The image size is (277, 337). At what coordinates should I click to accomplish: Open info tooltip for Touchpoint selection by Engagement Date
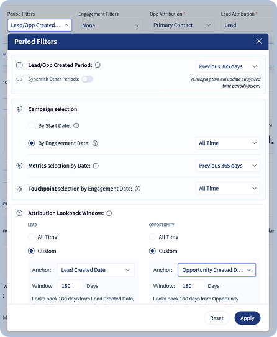click(x=138, y=189)
